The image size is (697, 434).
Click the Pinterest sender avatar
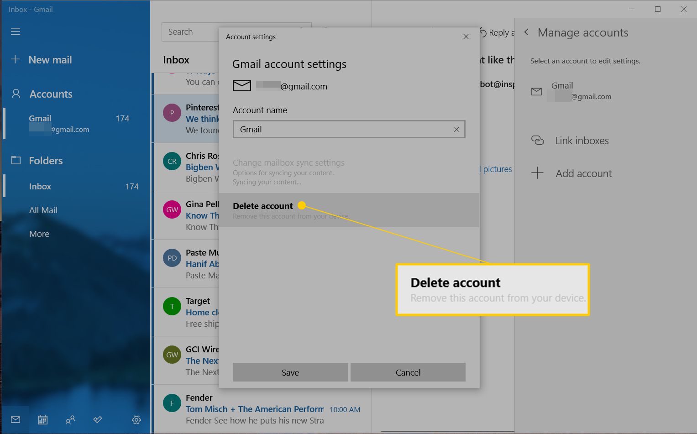(172, 113)
